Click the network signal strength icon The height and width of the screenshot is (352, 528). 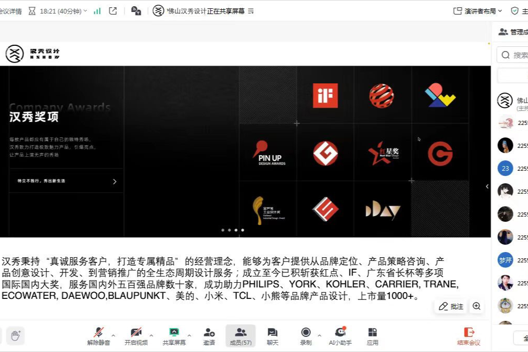pos(97,11)
